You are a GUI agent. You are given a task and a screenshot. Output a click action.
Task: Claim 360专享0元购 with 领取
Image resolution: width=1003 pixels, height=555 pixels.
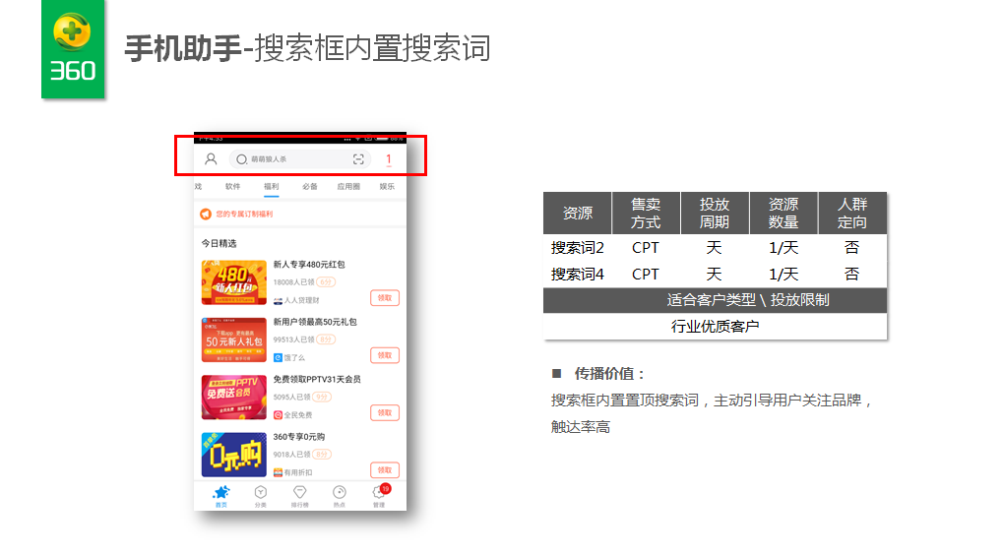coord(385,470)
